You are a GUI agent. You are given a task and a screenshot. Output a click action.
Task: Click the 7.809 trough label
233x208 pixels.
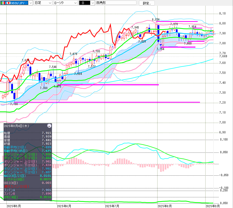click(x=188, y=44)
